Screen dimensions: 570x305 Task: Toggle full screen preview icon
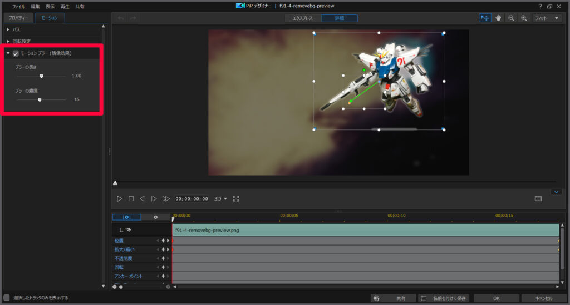click(x=236, y=199)
